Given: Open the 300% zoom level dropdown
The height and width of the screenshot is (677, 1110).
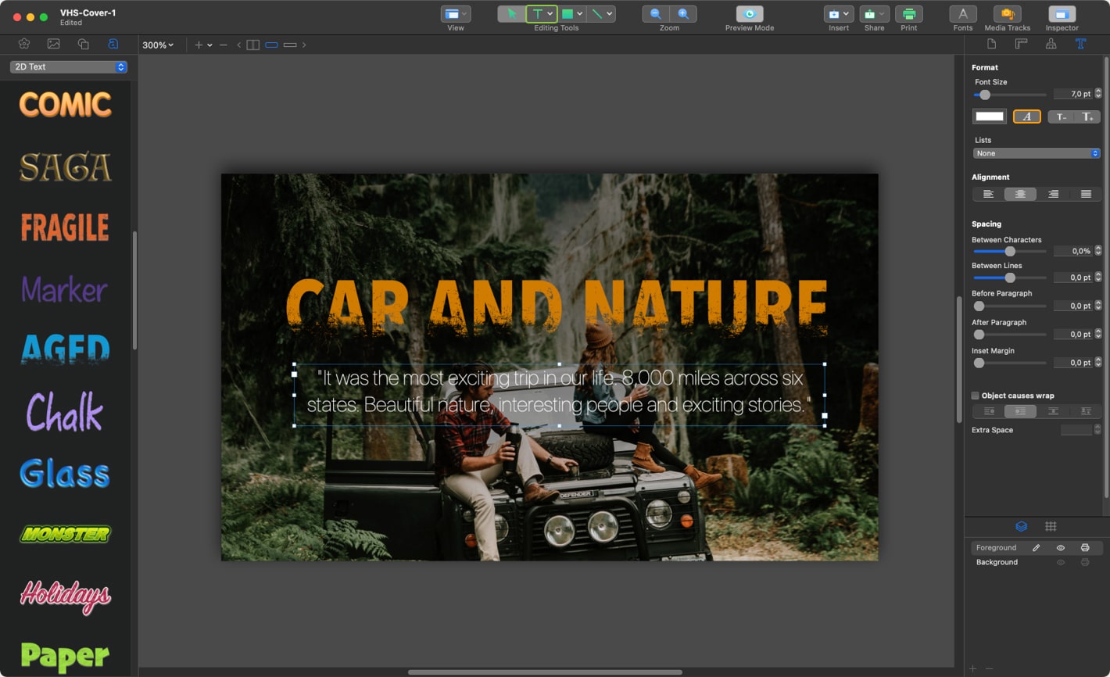Looking at the screenshot, I should tap(159, 45).
